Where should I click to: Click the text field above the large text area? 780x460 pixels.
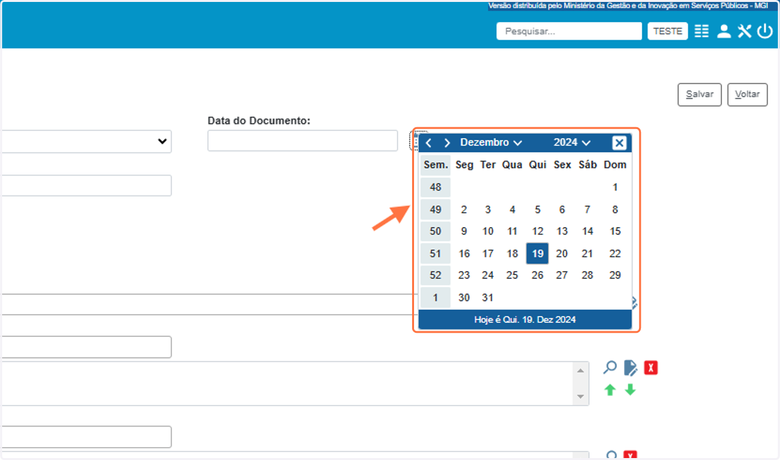click(x=86, y=347)
